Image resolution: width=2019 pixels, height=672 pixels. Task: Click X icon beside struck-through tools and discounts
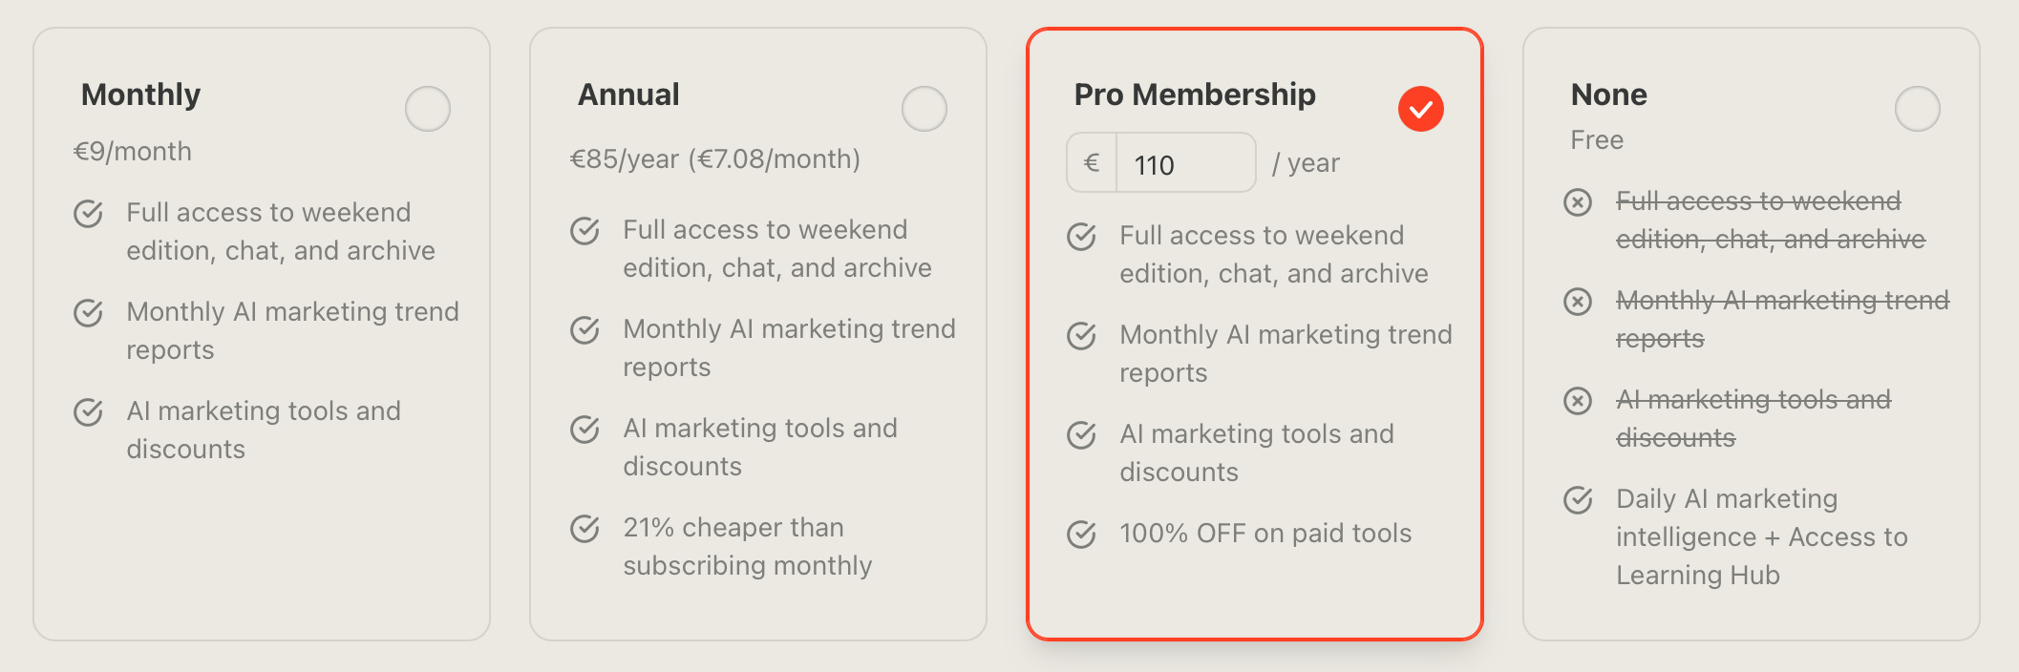[x=1578, y=401]
